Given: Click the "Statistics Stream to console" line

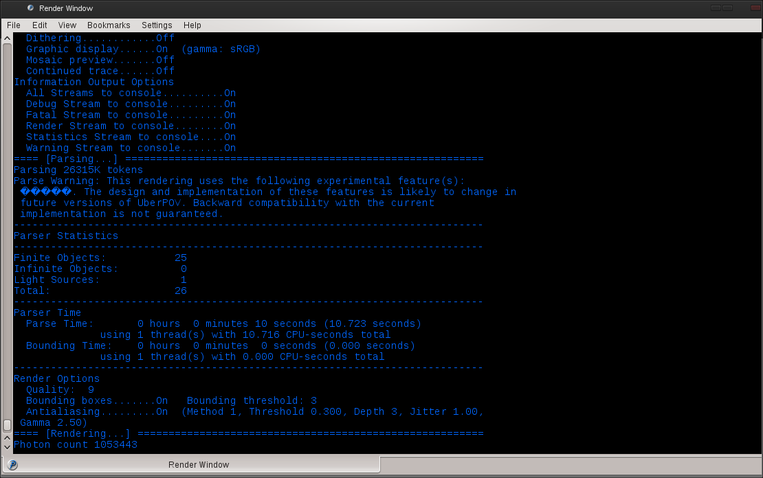Looking at the screenshot, I should [131, 137].
